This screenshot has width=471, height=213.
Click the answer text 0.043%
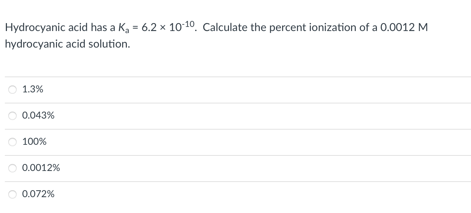point(38,115)
